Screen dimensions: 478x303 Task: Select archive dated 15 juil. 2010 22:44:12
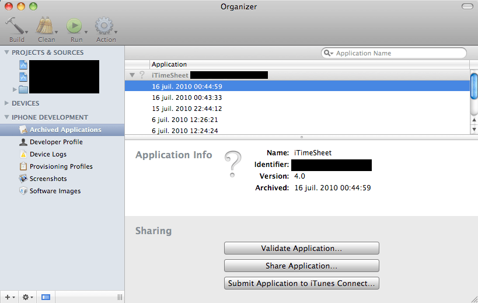pyautogui.click(x=187, y=109)
